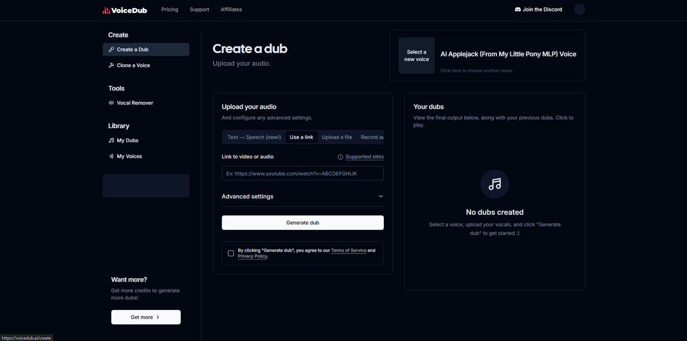Open the Support page
The image size is (687, 341).
pos(199,10)
